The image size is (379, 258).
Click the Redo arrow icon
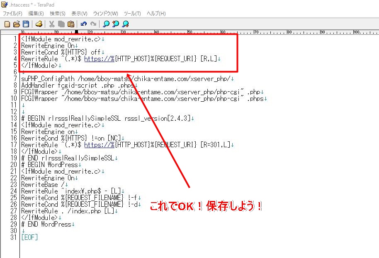pos(93,24)
